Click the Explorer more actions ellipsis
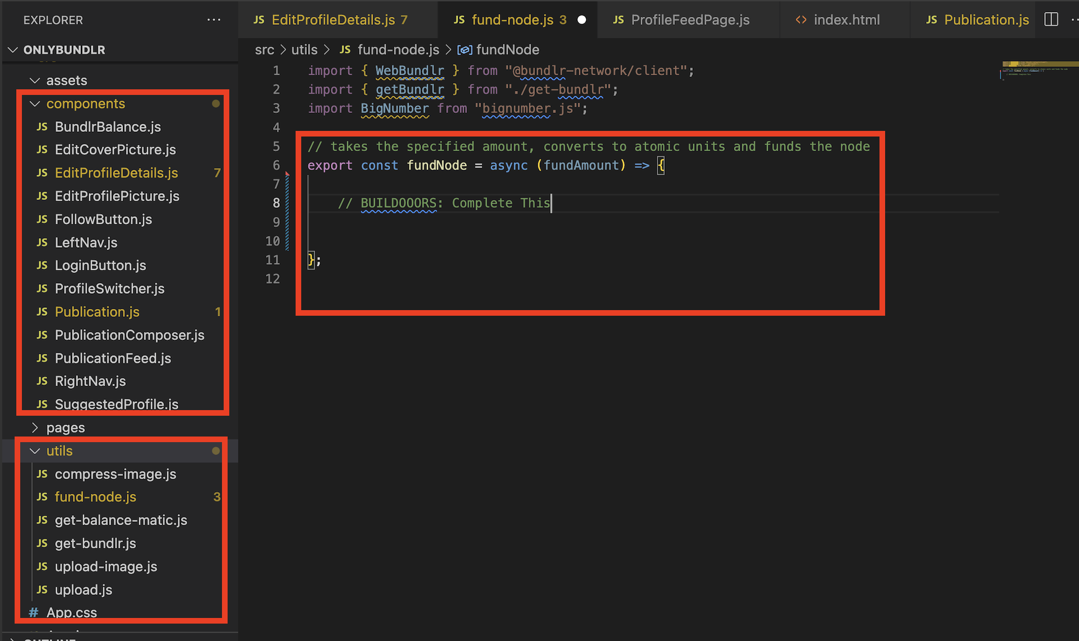1079x641 pixels. coord(214,20)
